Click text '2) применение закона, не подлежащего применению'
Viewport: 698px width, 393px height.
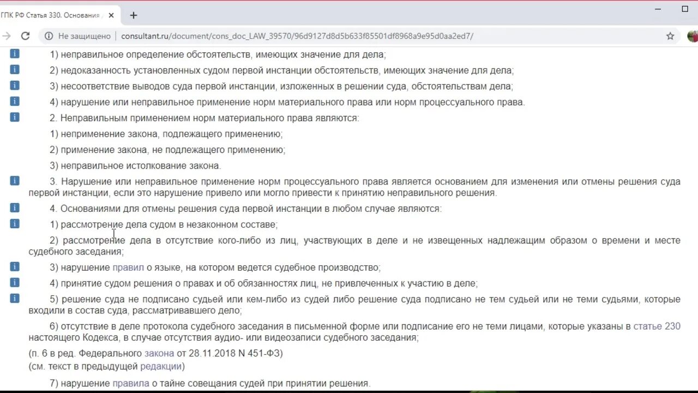(167, 150)
